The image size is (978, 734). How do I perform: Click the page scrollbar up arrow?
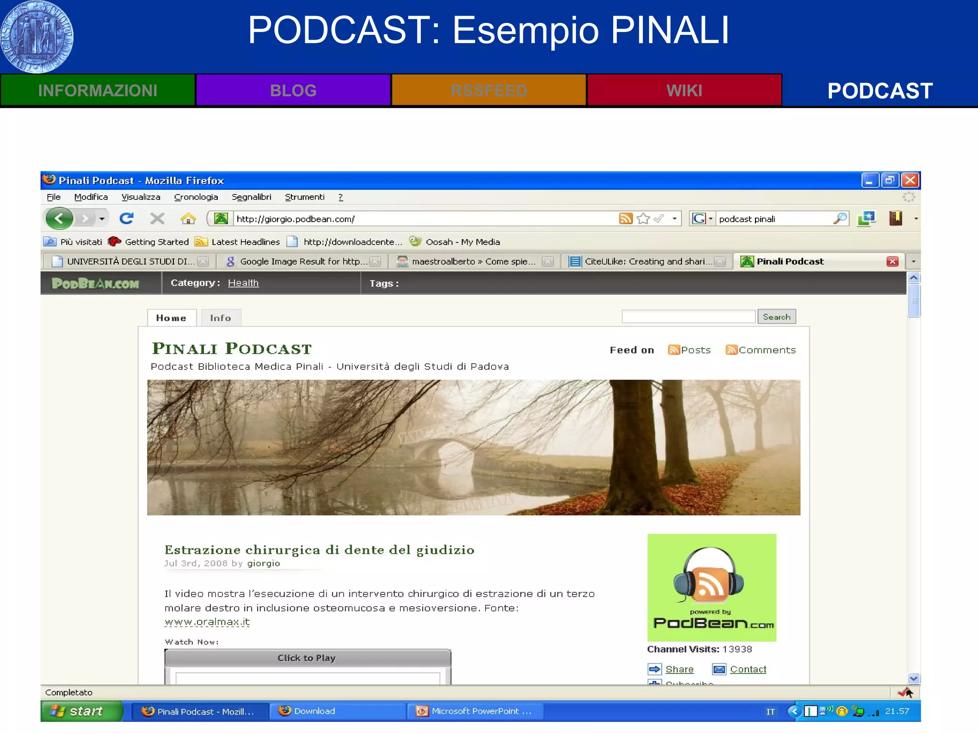pos(914,278)
